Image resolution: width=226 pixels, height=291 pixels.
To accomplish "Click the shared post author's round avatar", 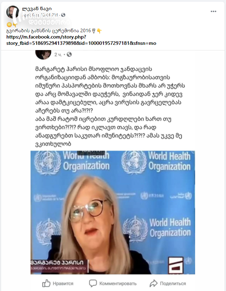I will coord(43,54).
